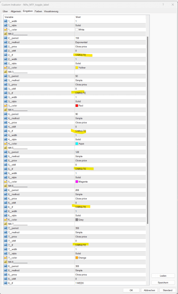178x294 pixels.
Task: Select the Solid value of 5__style
Action: (78, 177)
